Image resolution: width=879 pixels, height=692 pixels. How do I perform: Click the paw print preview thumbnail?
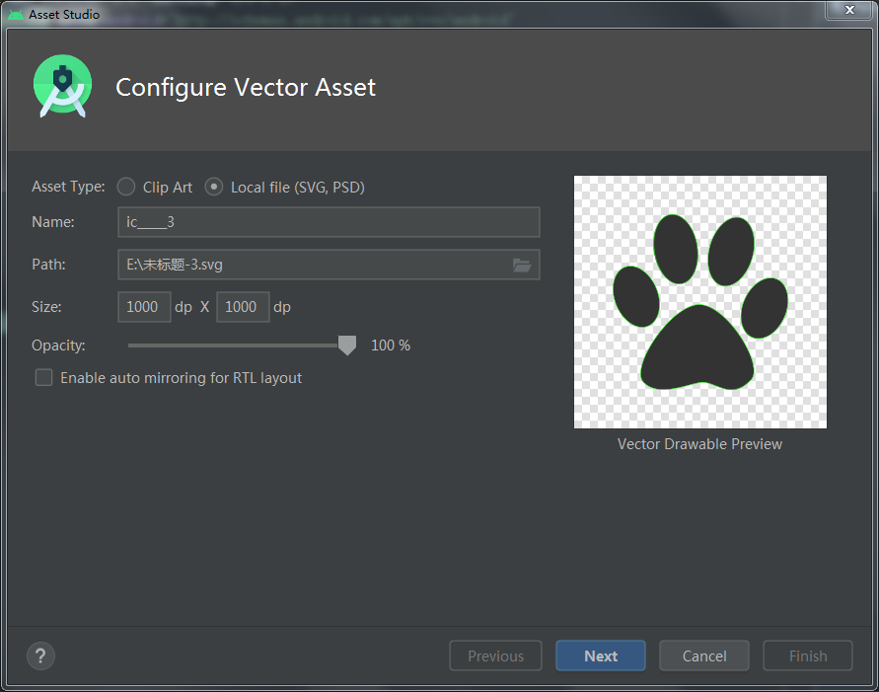click(699, 301)
